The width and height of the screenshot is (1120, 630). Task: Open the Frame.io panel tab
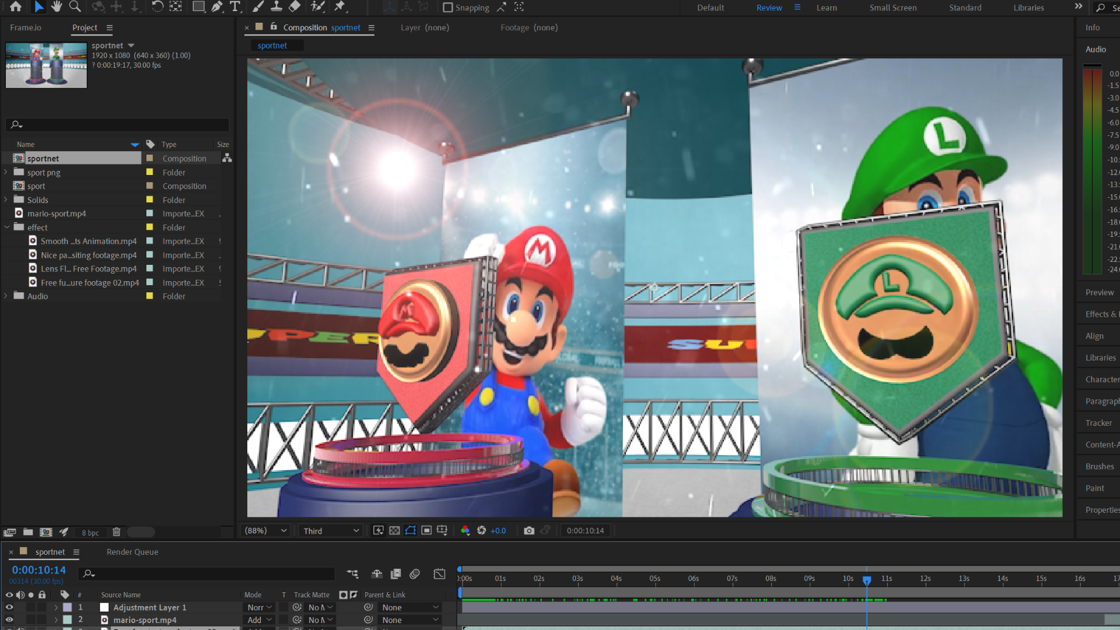click(x=26, y=27)
